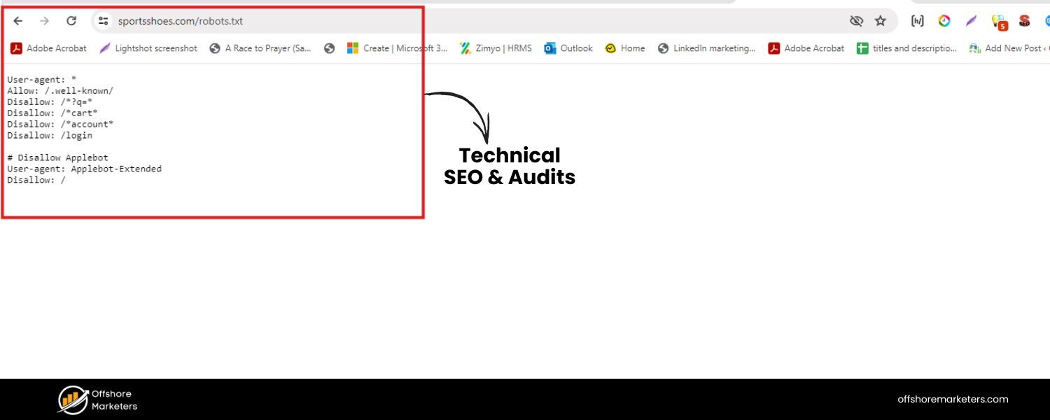
Task: Click the [h/] extension icon
Action: pos(918,20)
